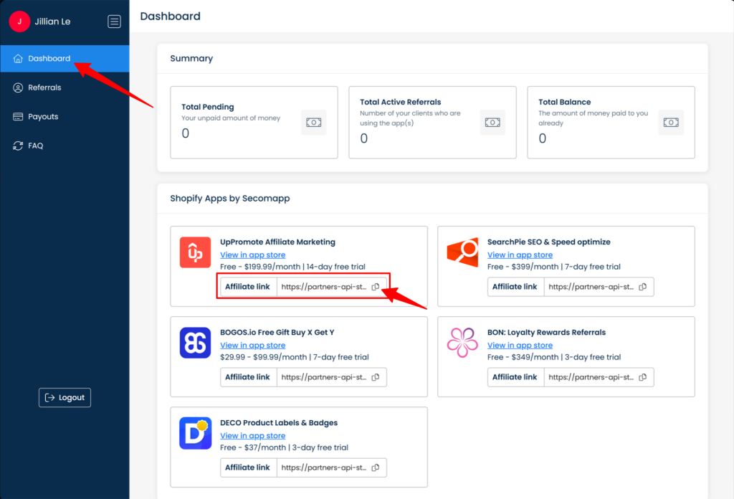
Task: Click DECO pricing text $37/month
Action: (265, 447)
